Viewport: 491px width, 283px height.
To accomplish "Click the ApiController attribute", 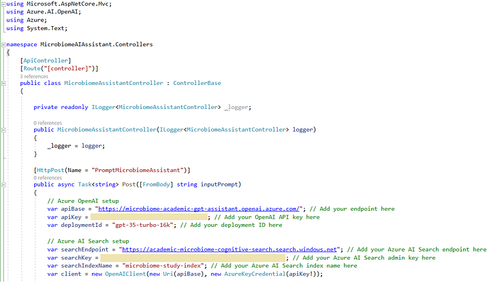I will 45,61.
